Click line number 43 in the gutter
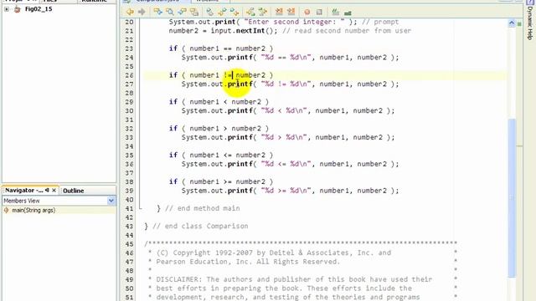The image size is (536, 301). (129, 226)
